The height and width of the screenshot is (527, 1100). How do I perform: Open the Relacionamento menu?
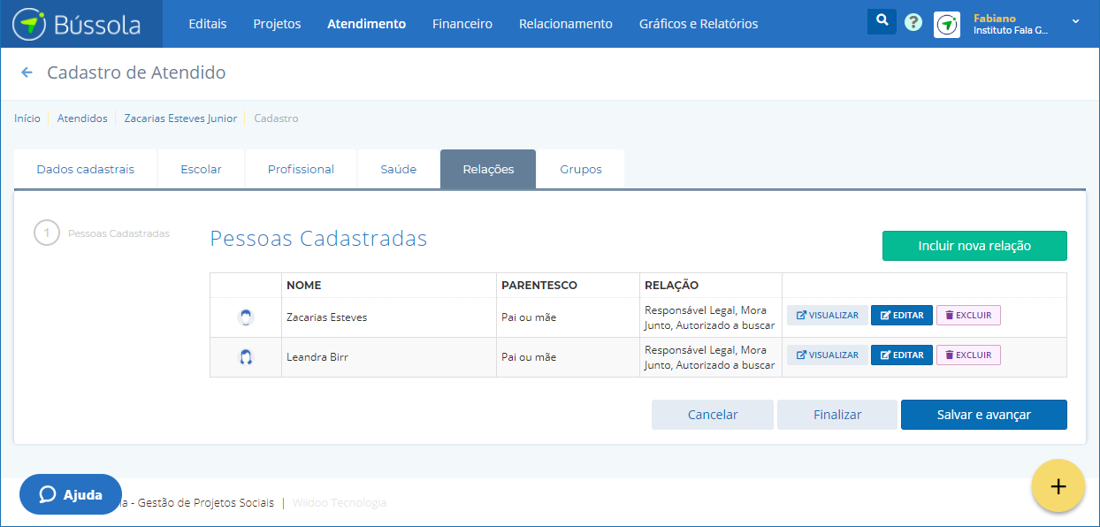(x=566, y=24)
